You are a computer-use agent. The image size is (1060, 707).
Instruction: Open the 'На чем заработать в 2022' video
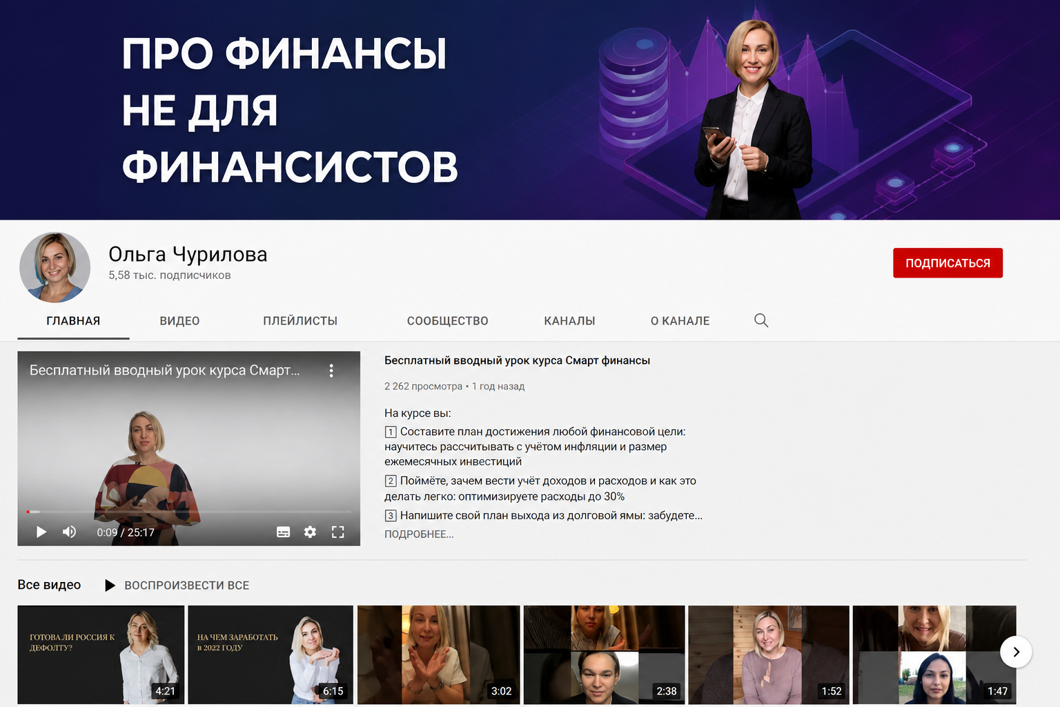click(x=271, y=655)
